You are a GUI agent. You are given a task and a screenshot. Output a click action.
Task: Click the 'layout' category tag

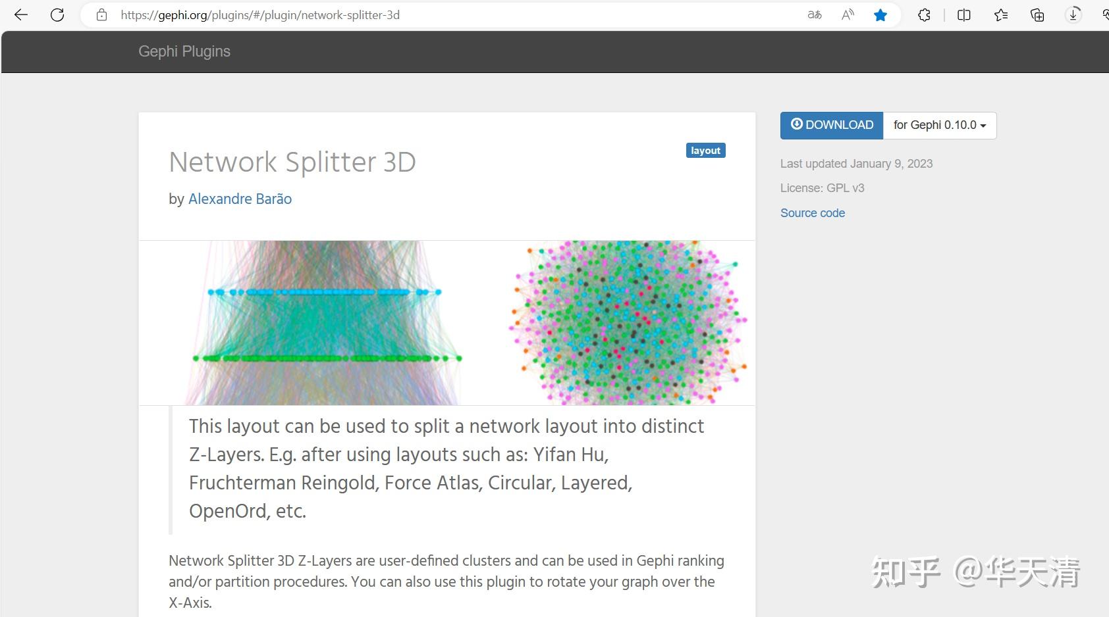pos(705,151)
